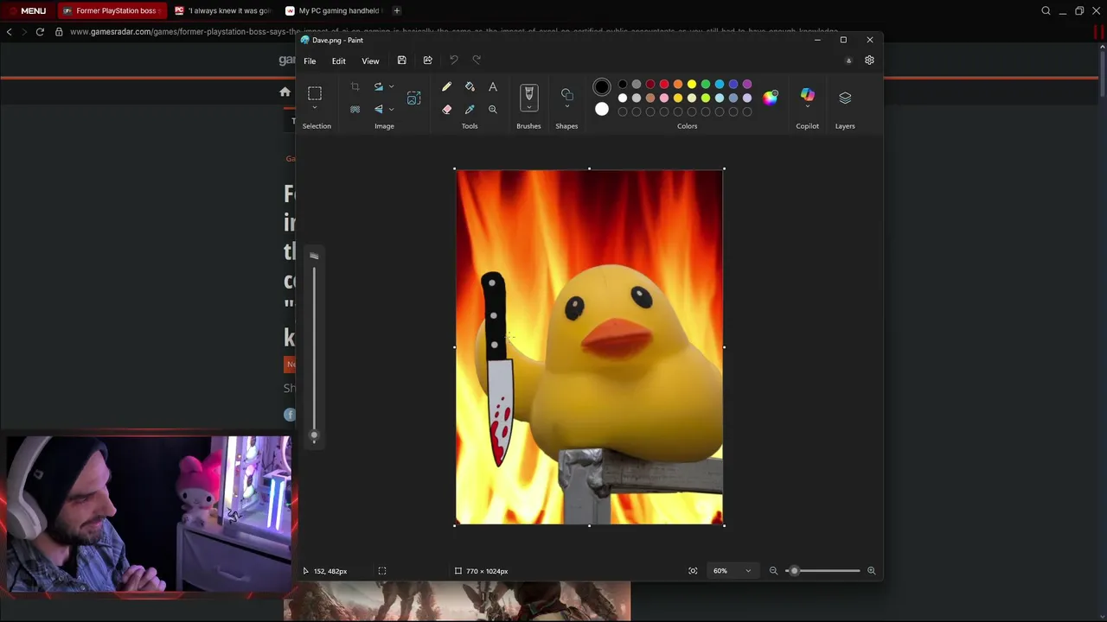The image size is (1107, 622).
Task: Switch to 'Former PlayStation boss' browser tab
Action: pos(111,11)
